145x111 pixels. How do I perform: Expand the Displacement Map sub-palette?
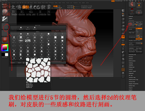[x=133, y=80]
